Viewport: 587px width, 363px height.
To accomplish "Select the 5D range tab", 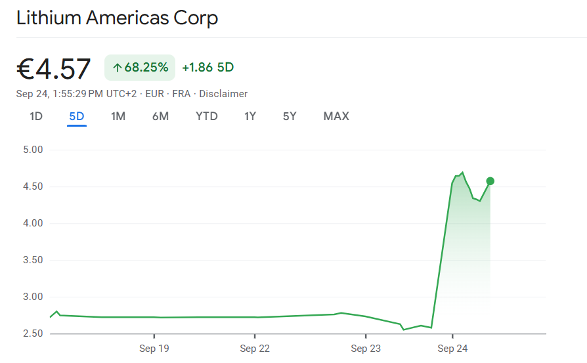I will tap(77, 117).
